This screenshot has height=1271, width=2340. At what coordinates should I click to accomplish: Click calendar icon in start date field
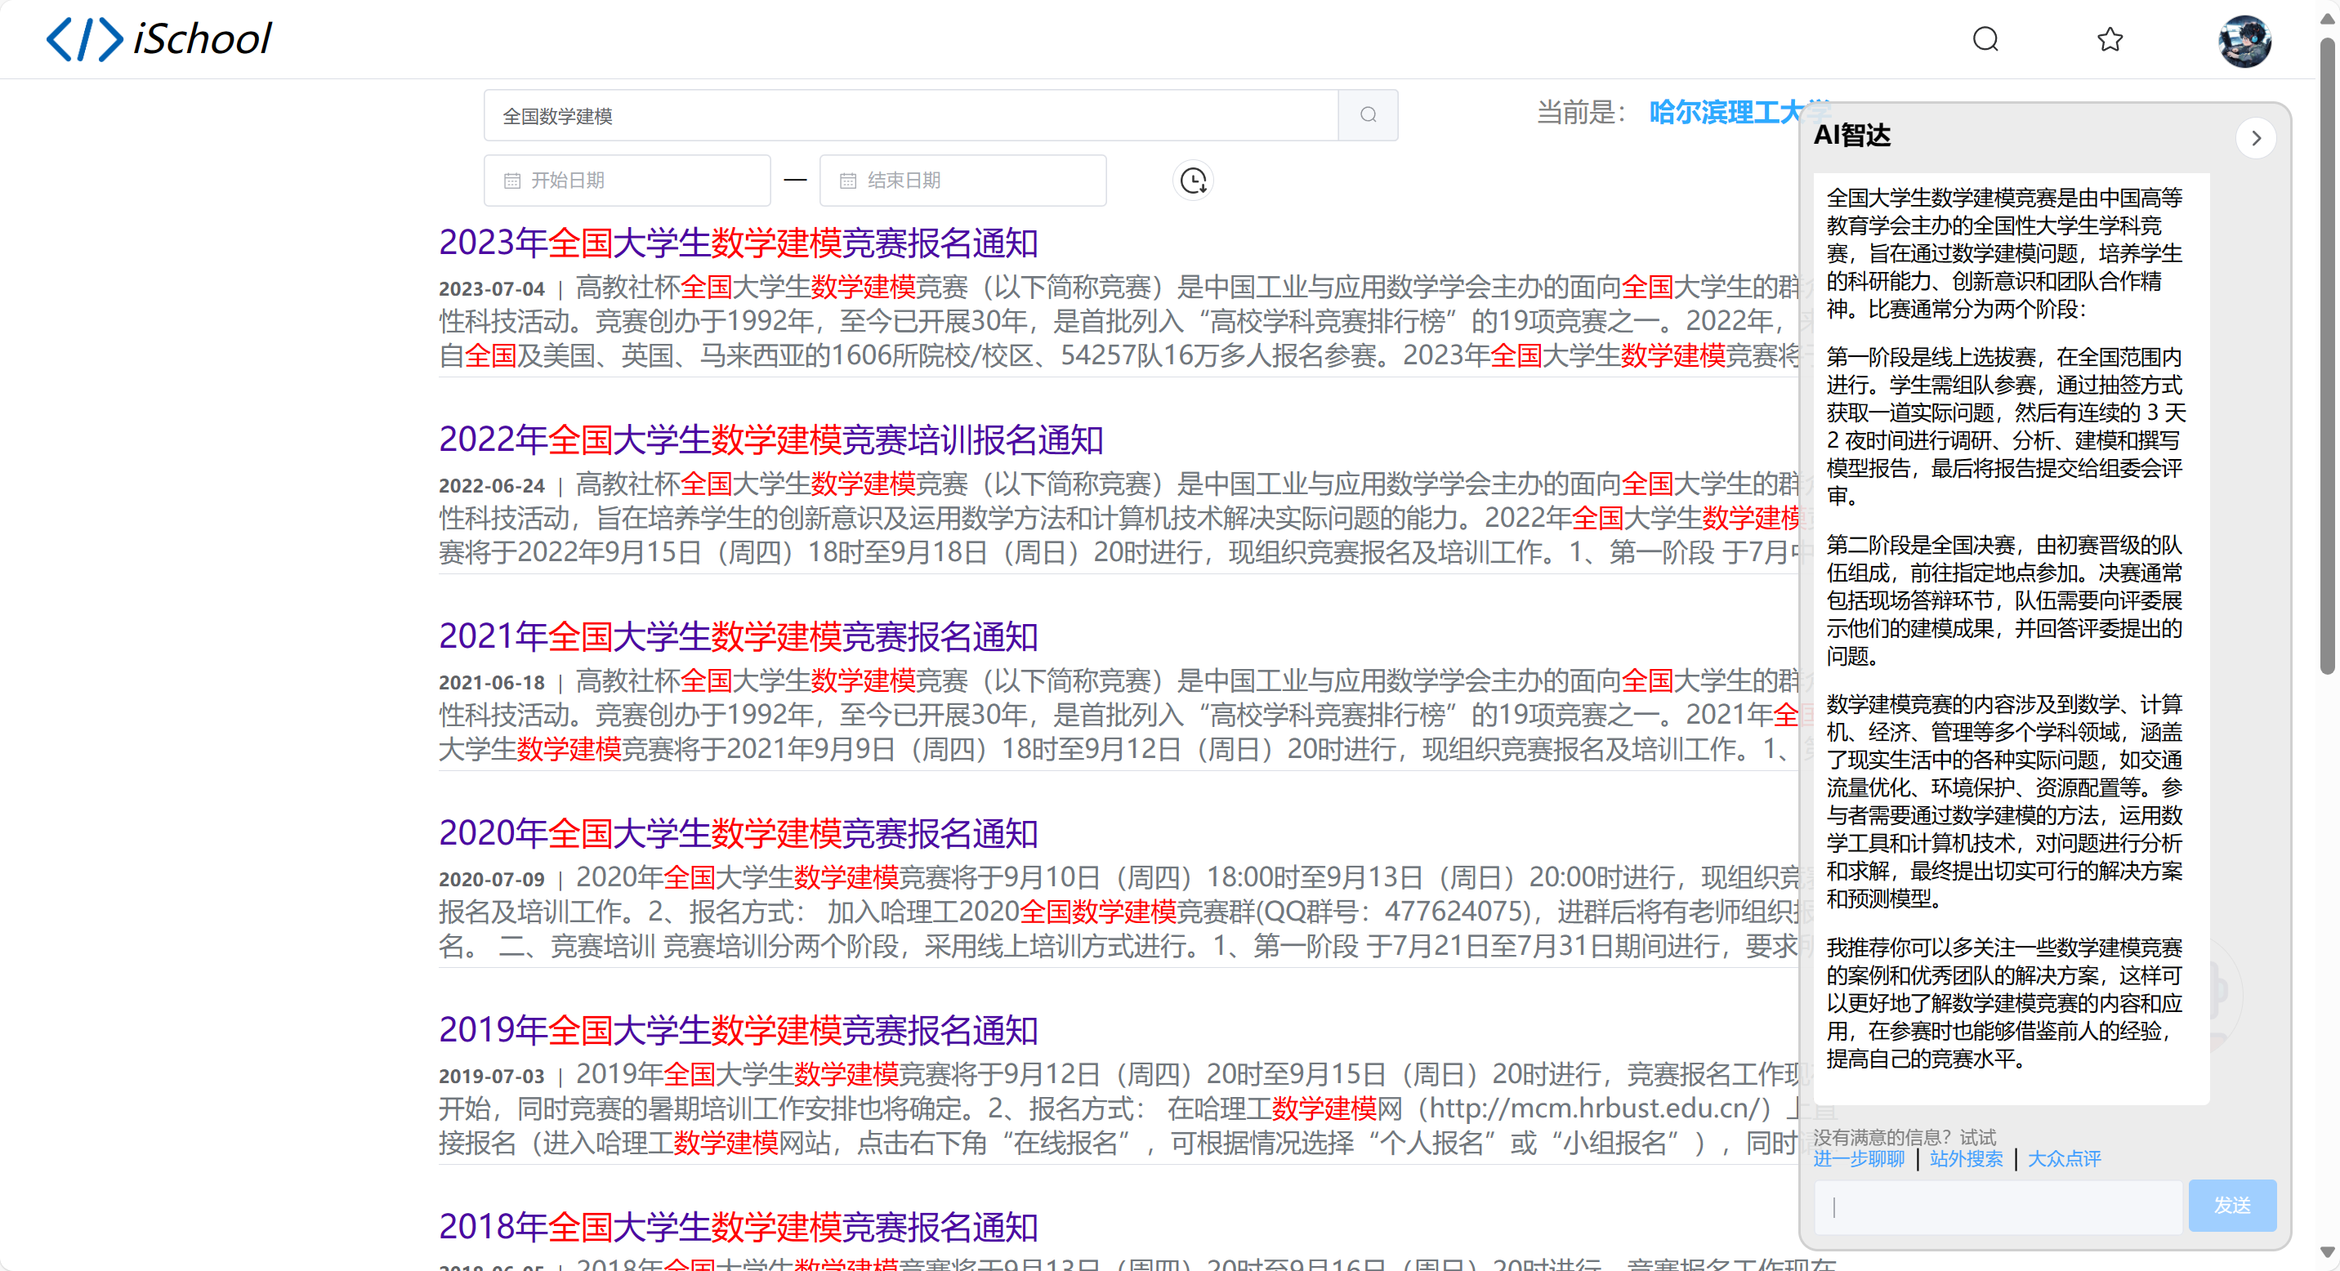tap(512, 181)
